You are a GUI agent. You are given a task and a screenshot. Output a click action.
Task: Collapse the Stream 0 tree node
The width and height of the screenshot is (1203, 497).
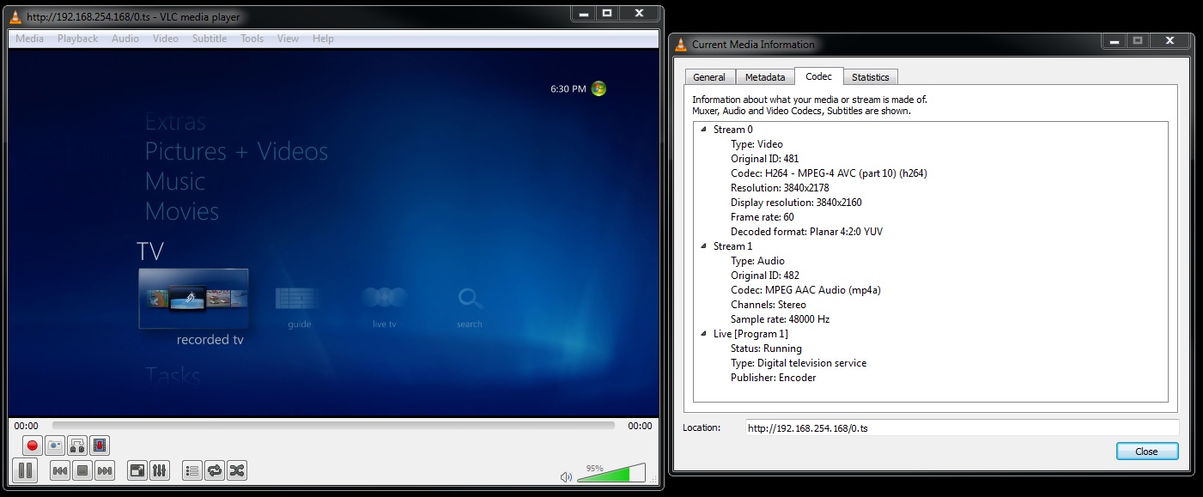point(703,130)
